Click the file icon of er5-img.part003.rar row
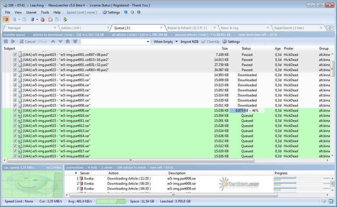Screen dimensions: 337x207 pyautogui.click(x=20, y=80)
